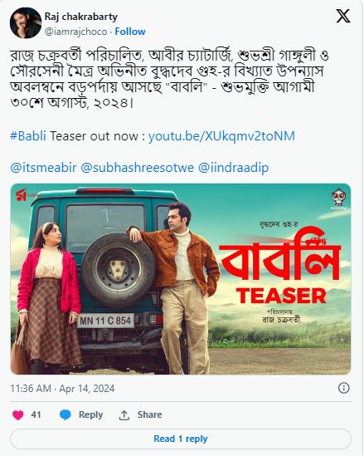The height and width of the screenshot is (456, 364).
Task: Open the tweet timestamp Apr 14, 2024
Action: tap(62, 389)
